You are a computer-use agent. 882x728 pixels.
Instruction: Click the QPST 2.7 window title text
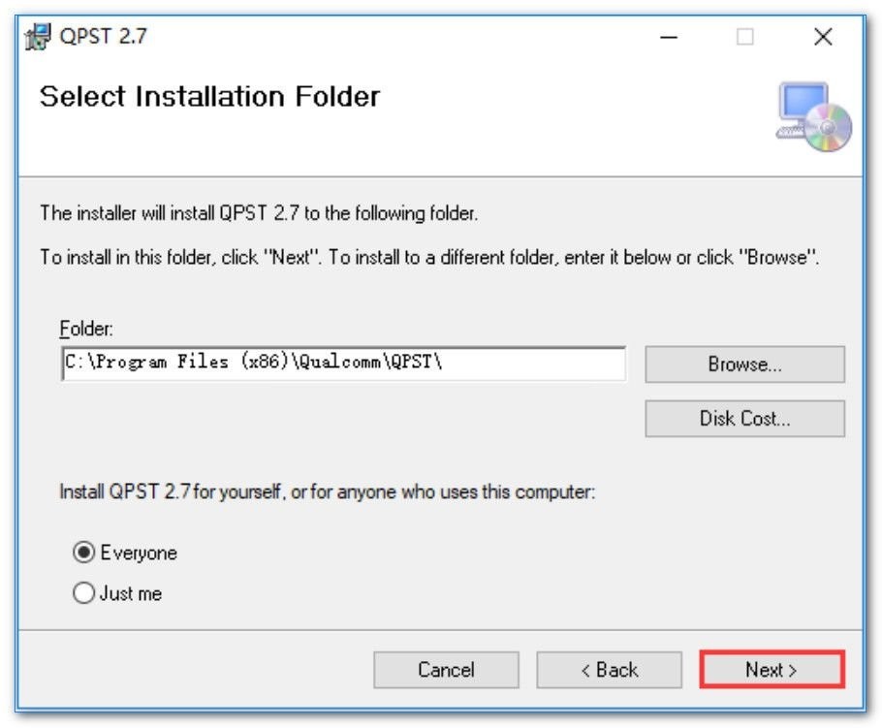pos(103,37)
